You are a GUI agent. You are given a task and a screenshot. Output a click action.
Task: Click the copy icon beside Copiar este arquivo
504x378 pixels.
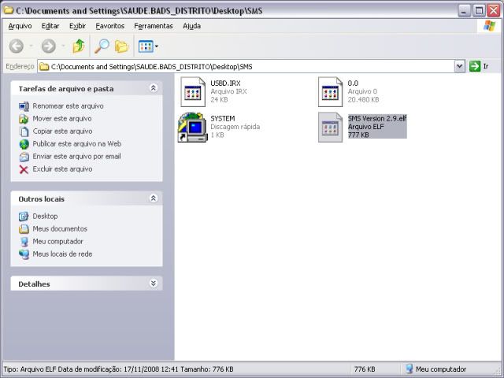point(24,132)
